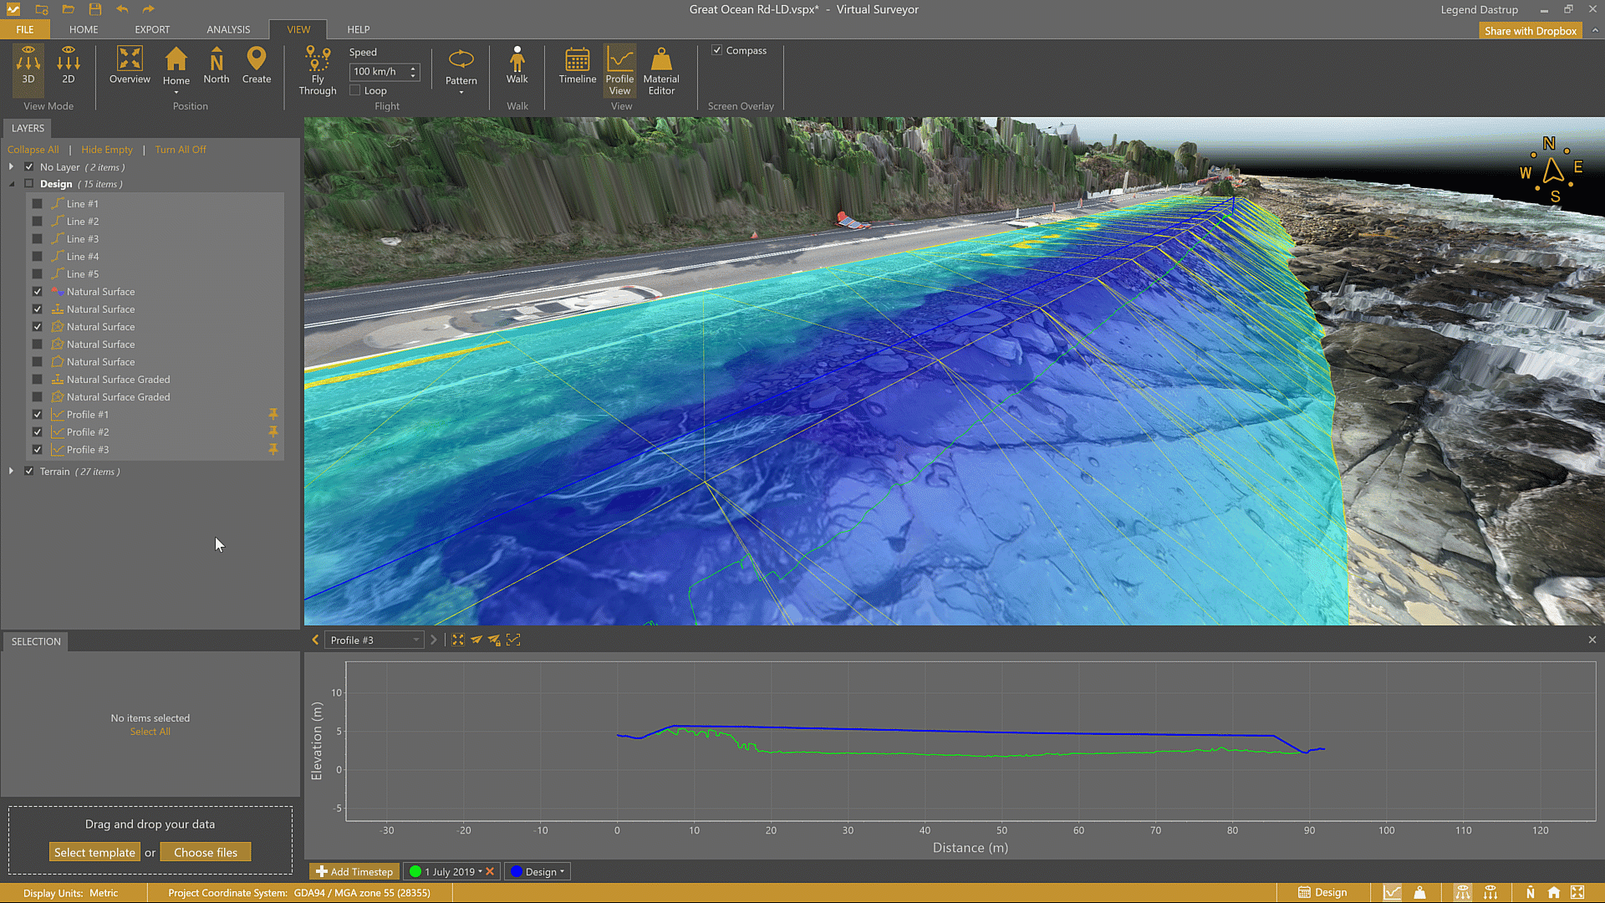This screenshot has width=1605, height=903.
Task: Open the Profile #3 dropdown selector
Action: tap(374, 640)
